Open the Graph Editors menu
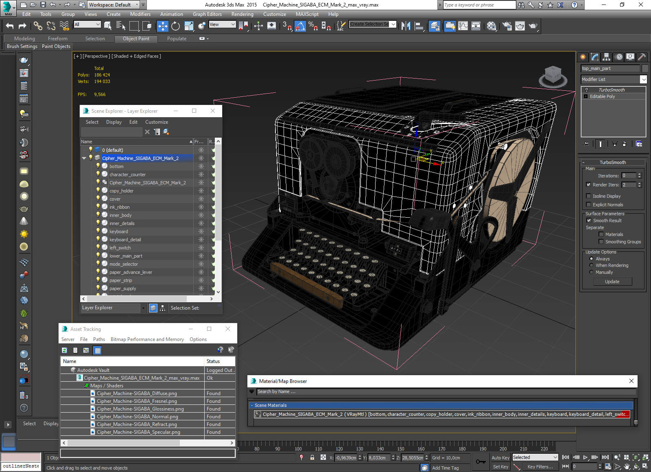 pos(207,14)
